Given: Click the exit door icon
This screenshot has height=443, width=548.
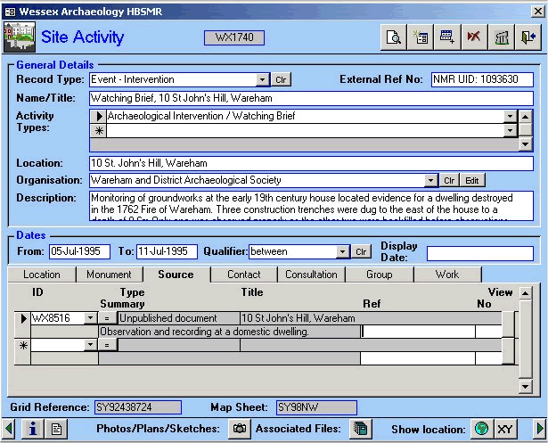Looking at the screenshot, I should click(529, 37).
